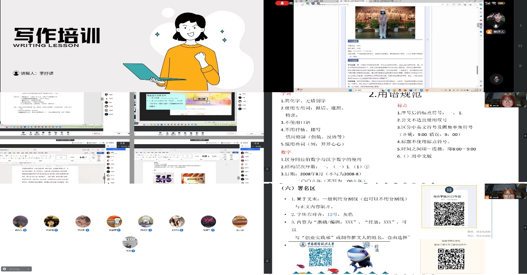Toggle the muted microphone button beside the webpage
Viewport: 527px width, 275px height.
pyautogui.click(x=495, y=79)
